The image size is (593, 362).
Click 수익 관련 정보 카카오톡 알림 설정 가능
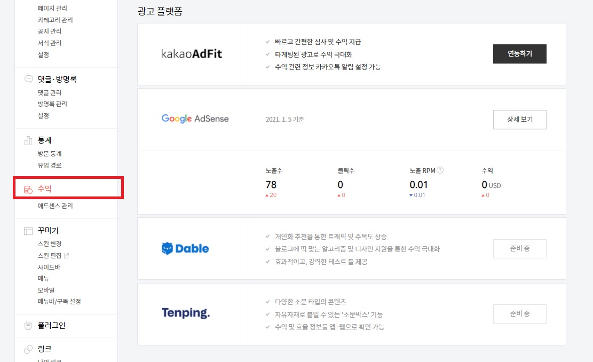click(x=328, y=67)
